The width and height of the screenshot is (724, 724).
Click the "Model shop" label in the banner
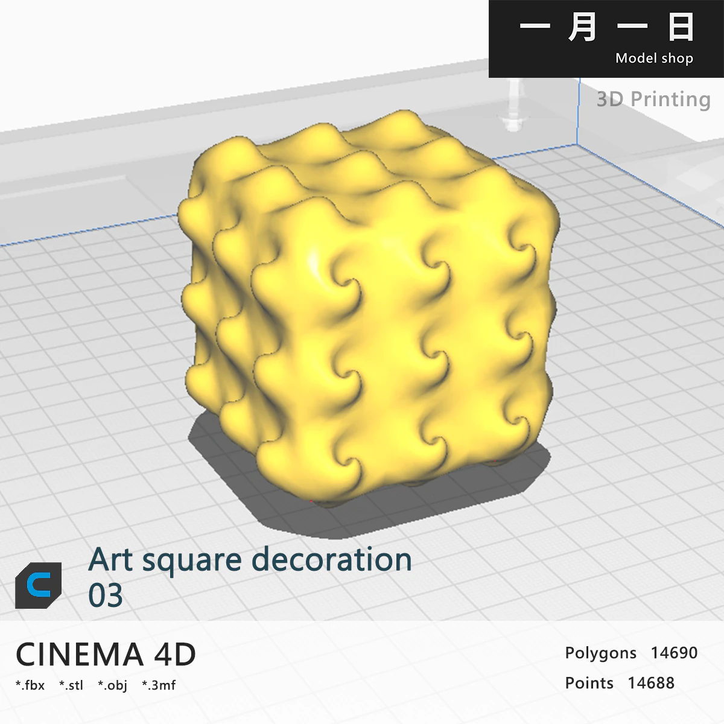[x=655, y=59]
